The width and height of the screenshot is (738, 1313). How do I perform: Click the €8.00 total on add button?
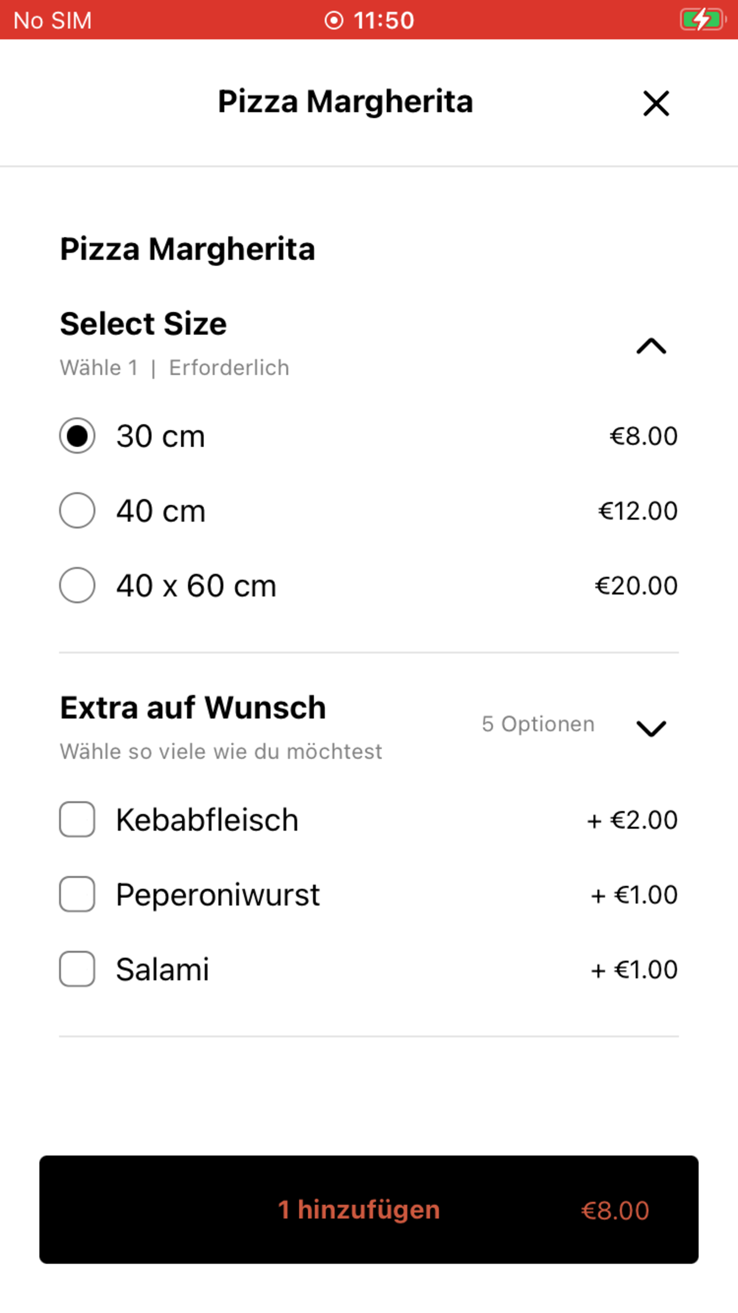(615, 1211)
